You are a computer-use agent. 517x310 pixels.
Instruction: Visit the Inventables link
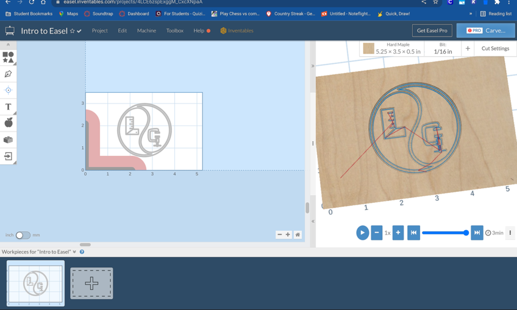click(x=237, y=30)
